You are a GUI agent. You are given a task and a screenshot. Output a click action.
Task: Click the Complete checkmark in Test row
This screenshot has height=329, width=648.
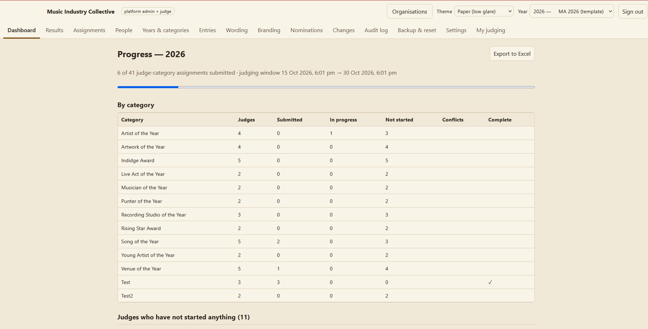(x=490, y=282)
